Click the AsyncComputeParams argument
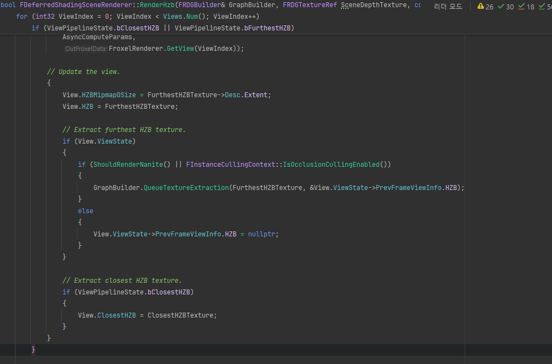This screenshot has height=364, width=552. (99, 37)
